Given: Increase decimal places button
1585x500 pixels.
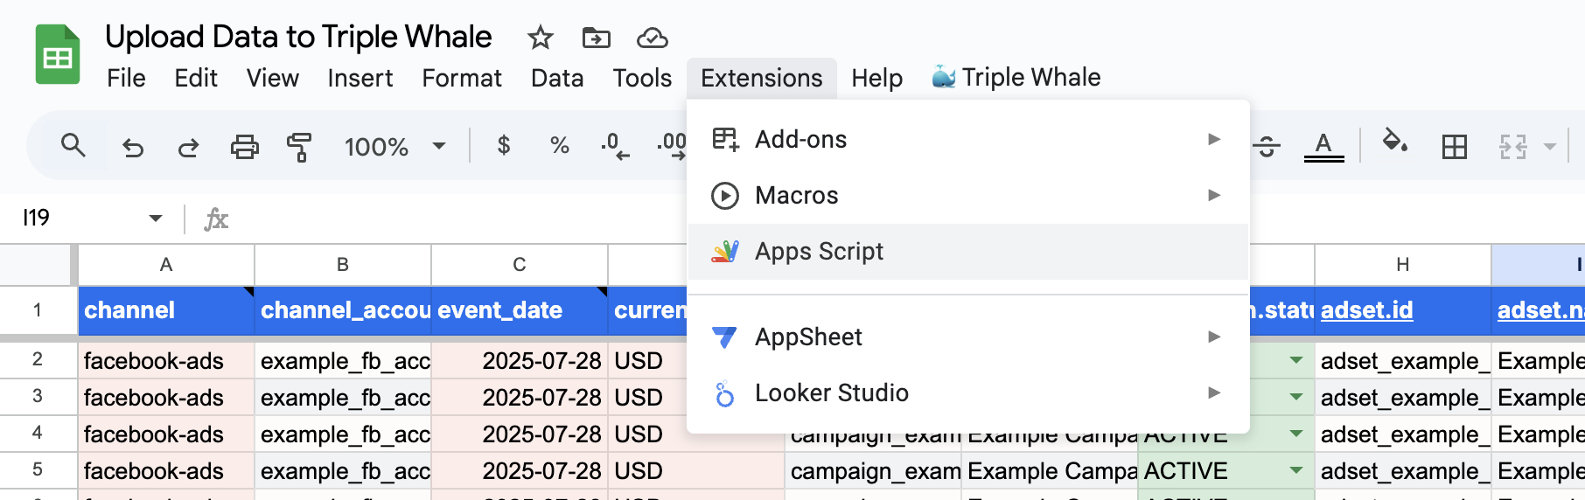Looking at the screenshot, I should coord(672,146).
